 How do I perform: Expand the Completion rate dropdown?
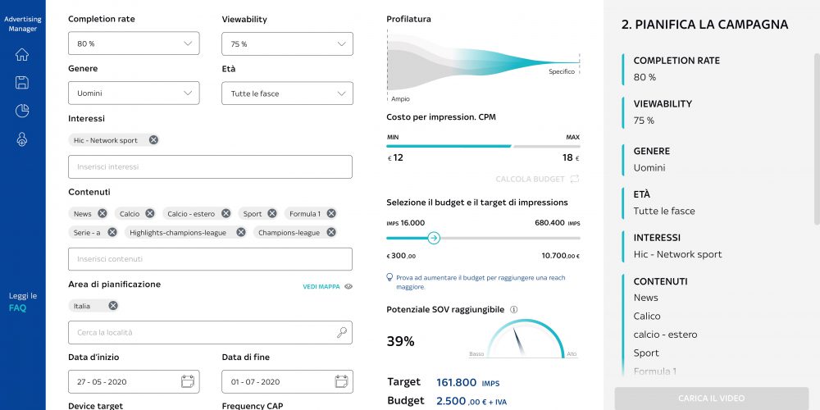[134, 43]
